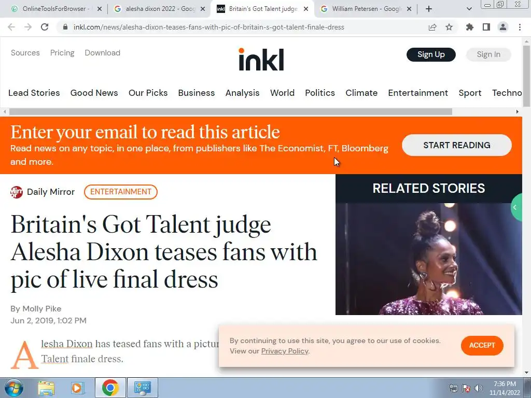Click the Chrome taskbar icon
The height and width of the screenshot is (398, 531).
(110, 388)
